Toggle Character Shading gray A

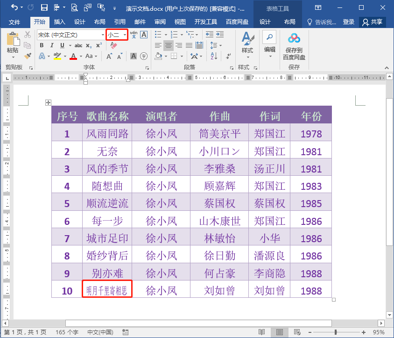pyautogui.click(x=134, y=56)
